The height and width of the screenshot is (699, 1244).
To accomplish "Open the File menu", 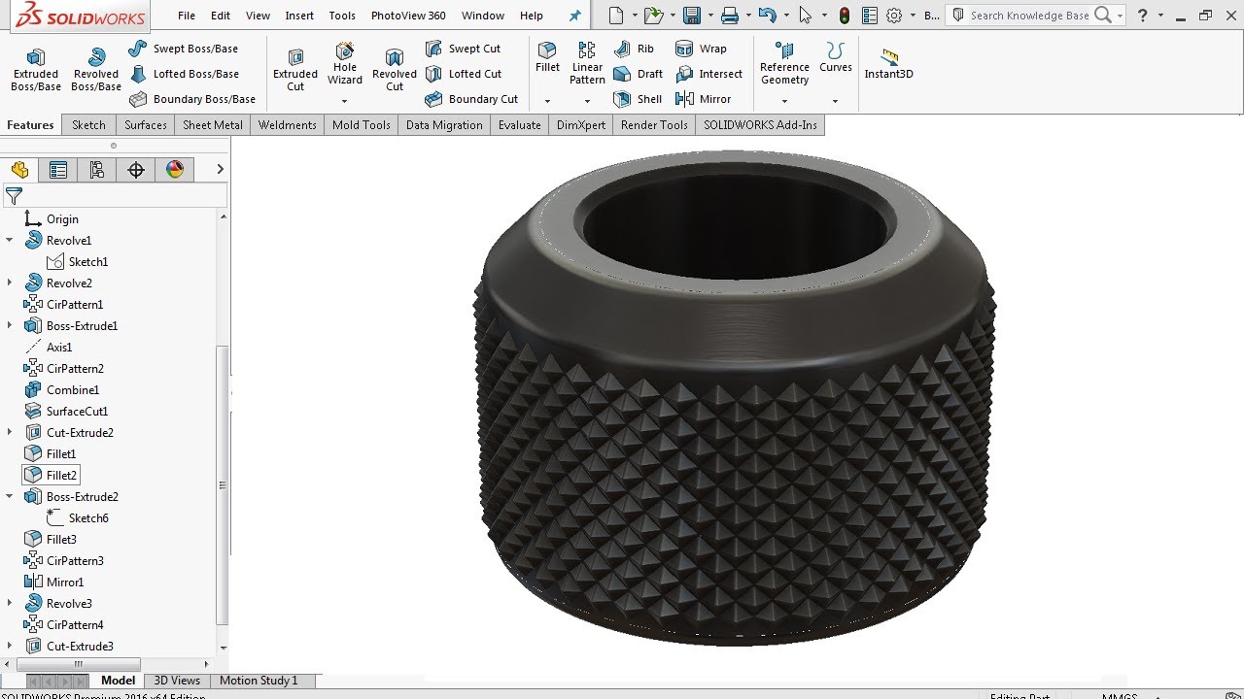I will (187, 16).
